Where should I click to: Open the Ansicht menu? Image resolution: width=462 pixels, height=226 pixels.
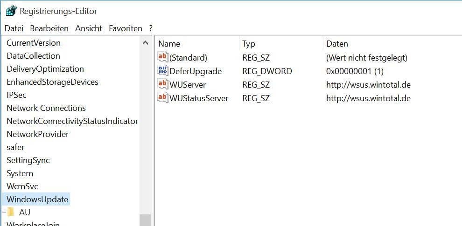(89, 28)
